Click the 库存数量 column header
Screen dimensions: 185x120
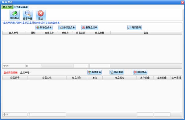(145, 78)
